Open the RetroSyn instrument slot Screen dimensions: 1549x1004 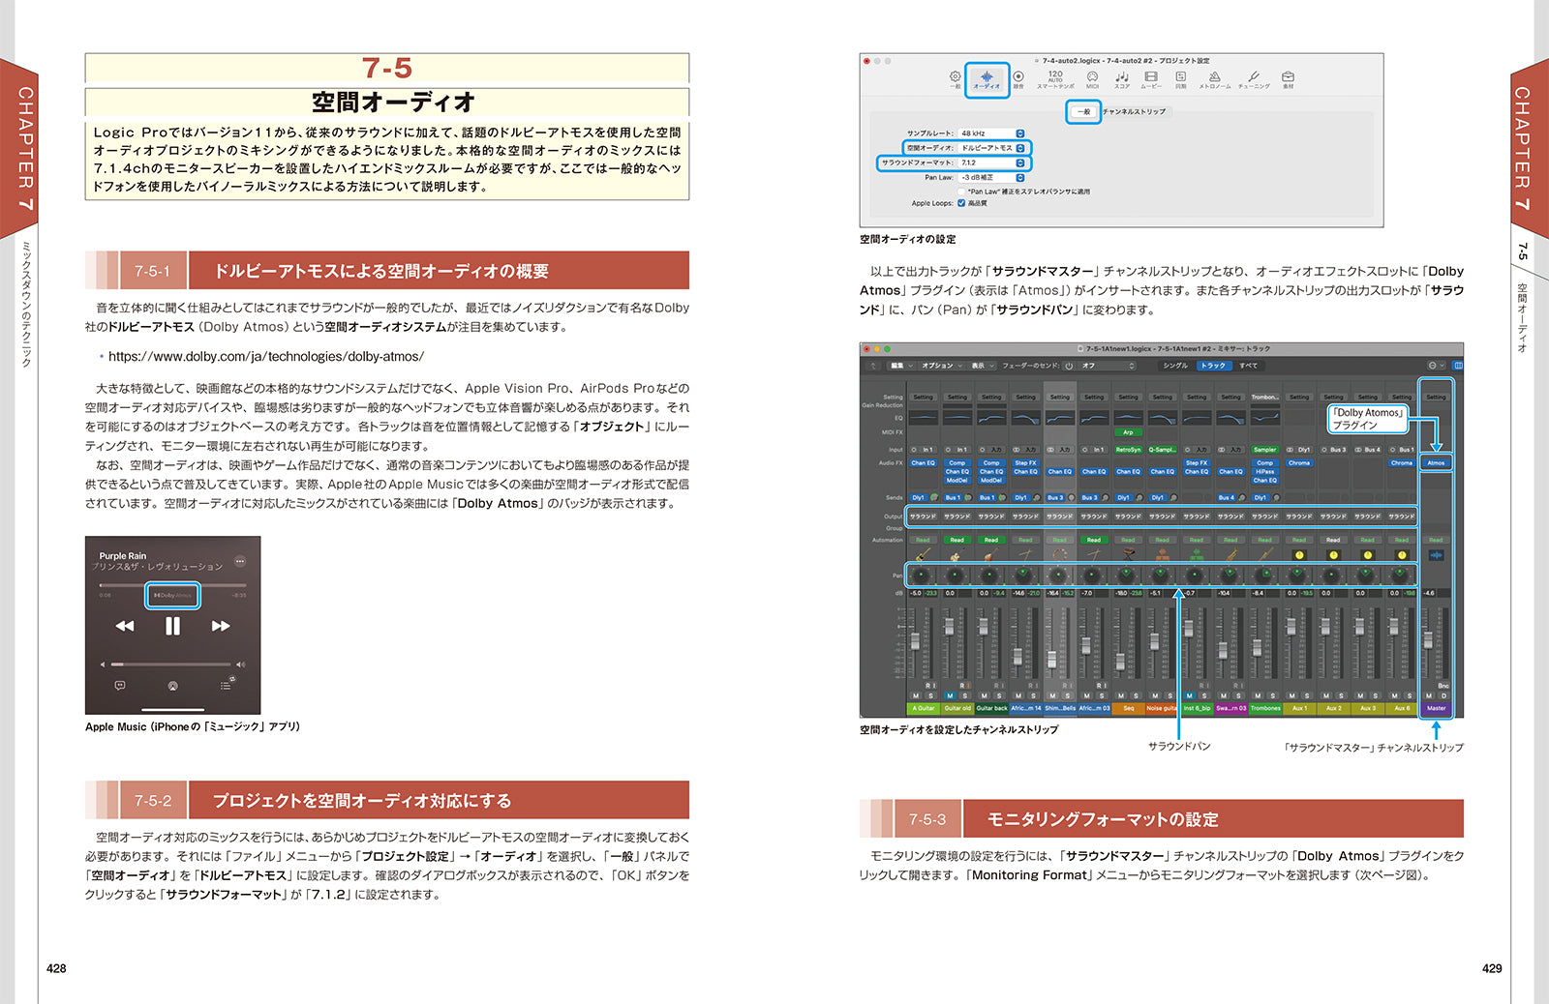click(x=1128, y=450)
